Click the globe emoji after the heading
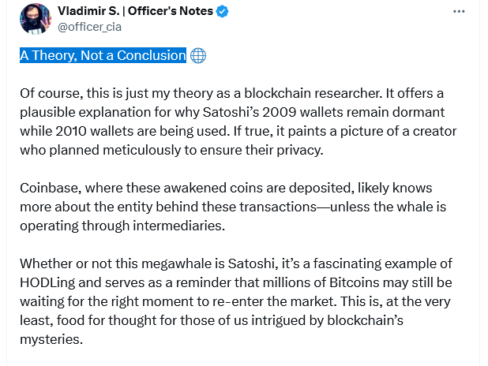 tap(198, 55)
